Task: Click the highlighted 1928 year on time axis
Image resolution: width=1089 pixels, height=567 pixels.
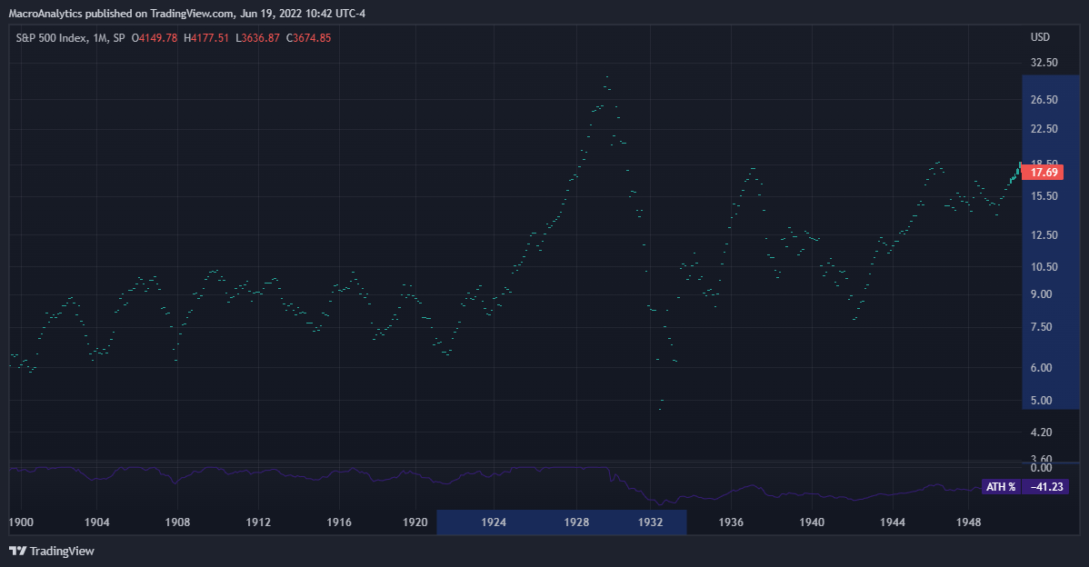Action: (576, 522)
